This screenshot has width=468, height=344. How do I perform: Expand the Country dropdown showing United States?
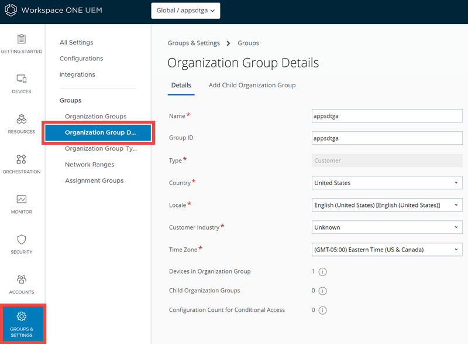[x=387, y=183]
